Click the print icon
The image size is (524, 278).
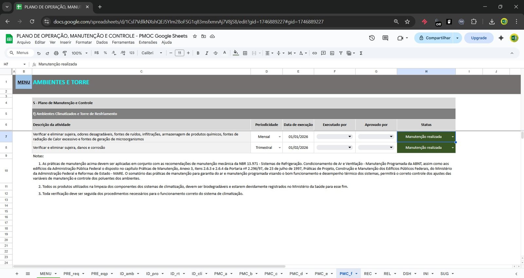56,53
